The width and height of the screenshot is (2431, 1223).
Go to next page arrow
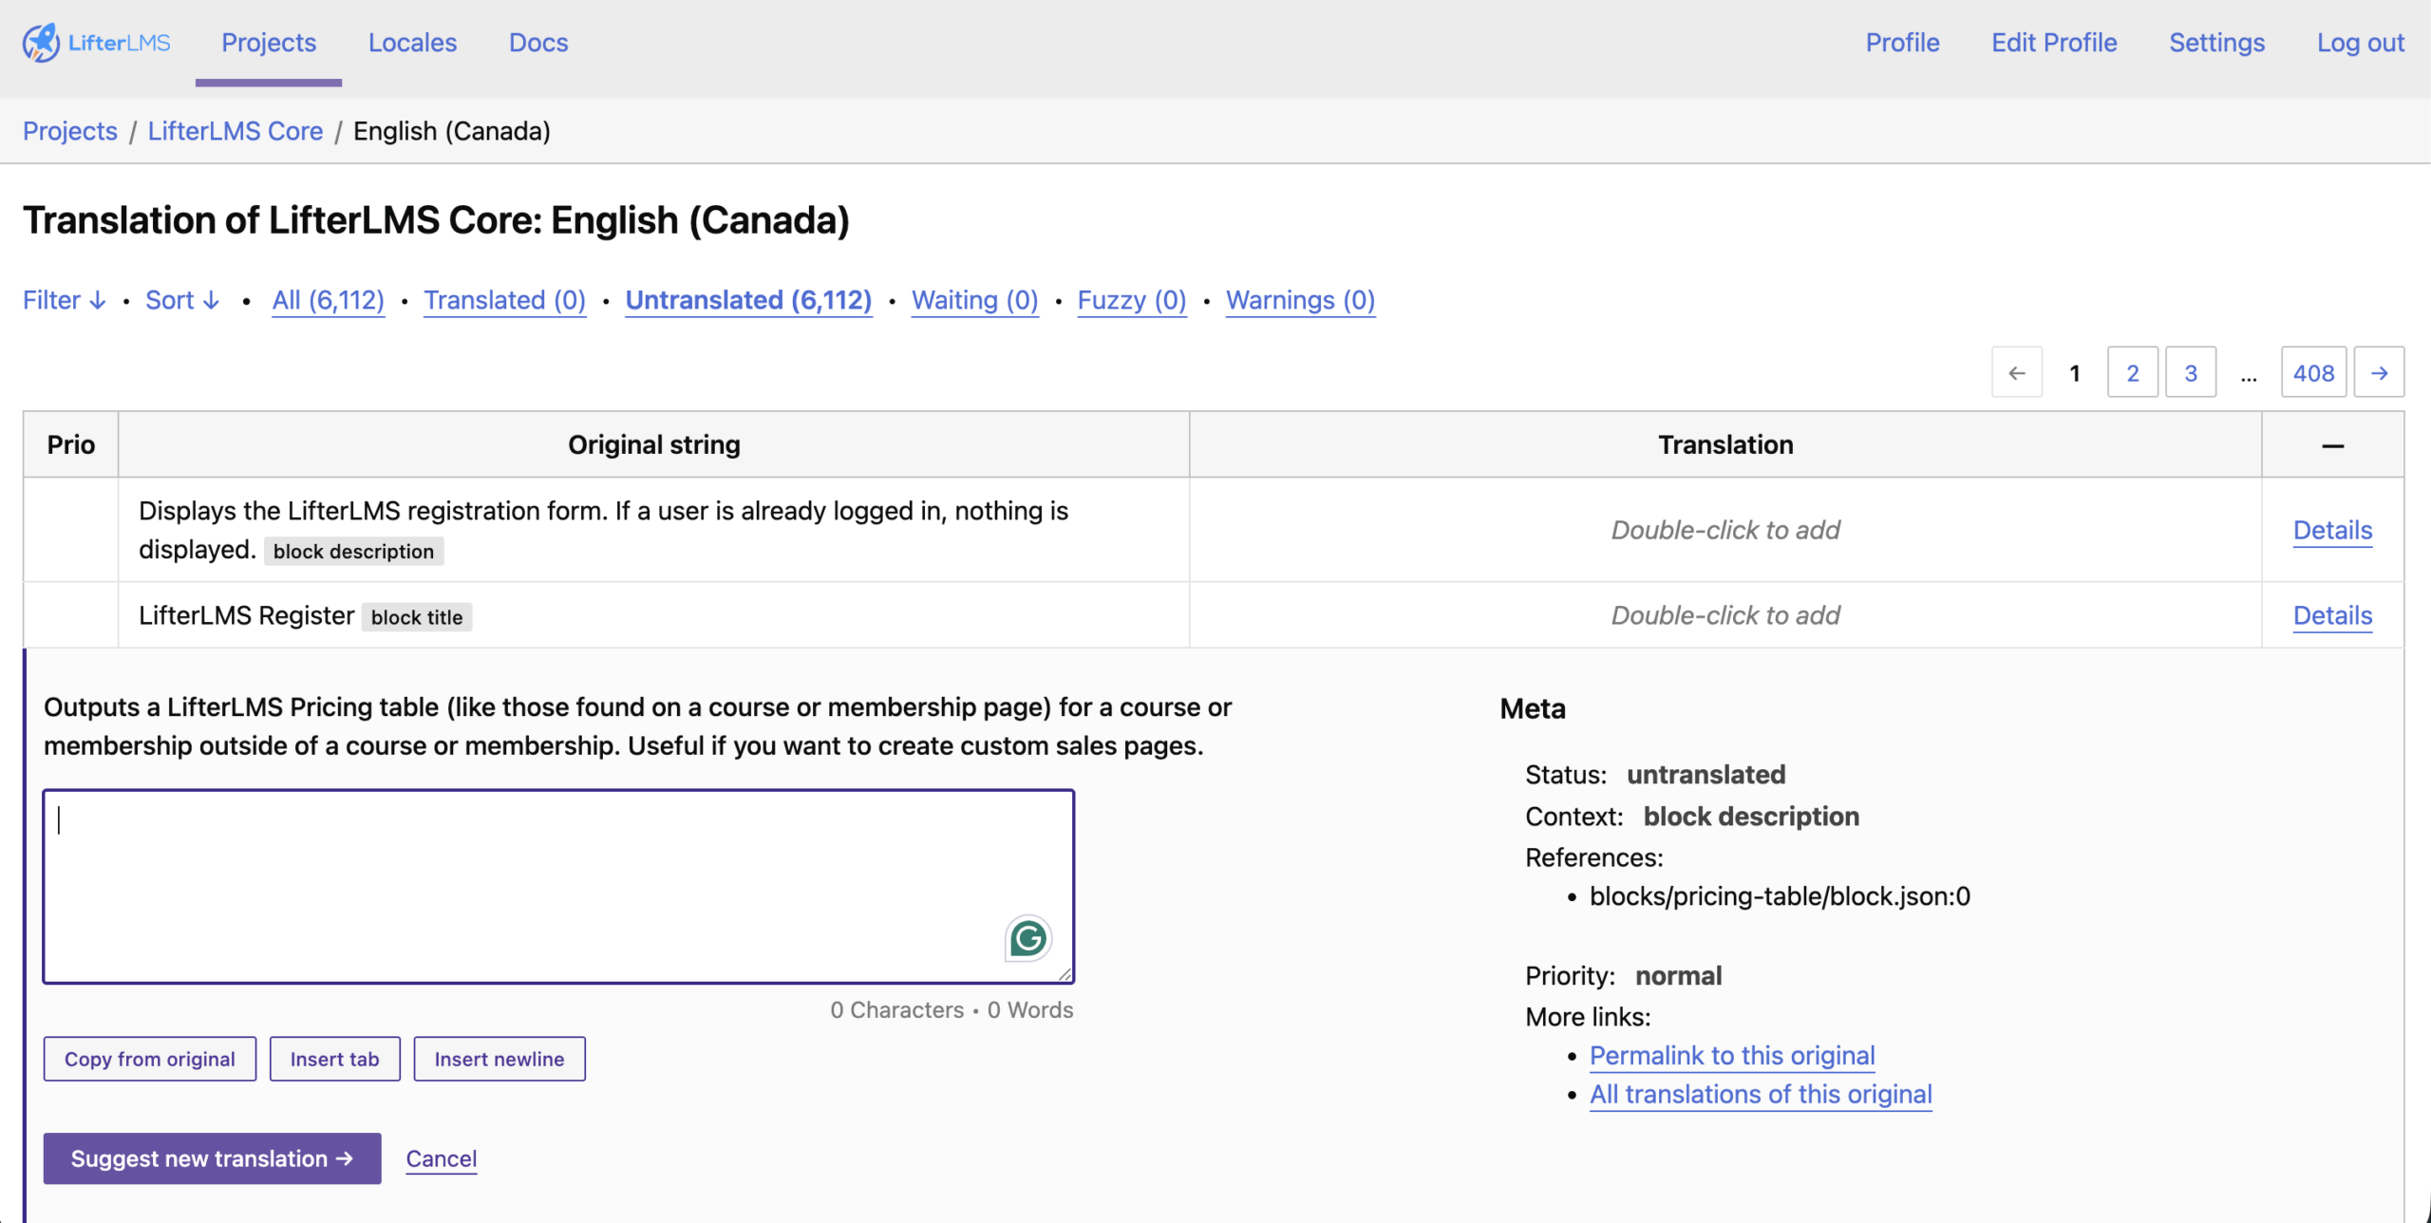point(2379,373)
